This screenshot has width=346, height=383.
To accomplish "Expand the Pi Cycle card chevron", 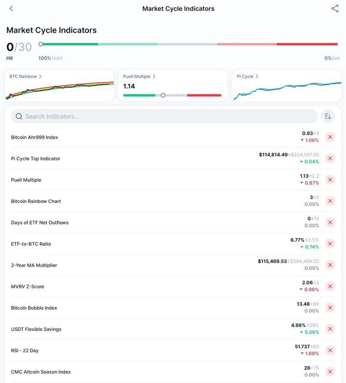I will tap(257, 77).
